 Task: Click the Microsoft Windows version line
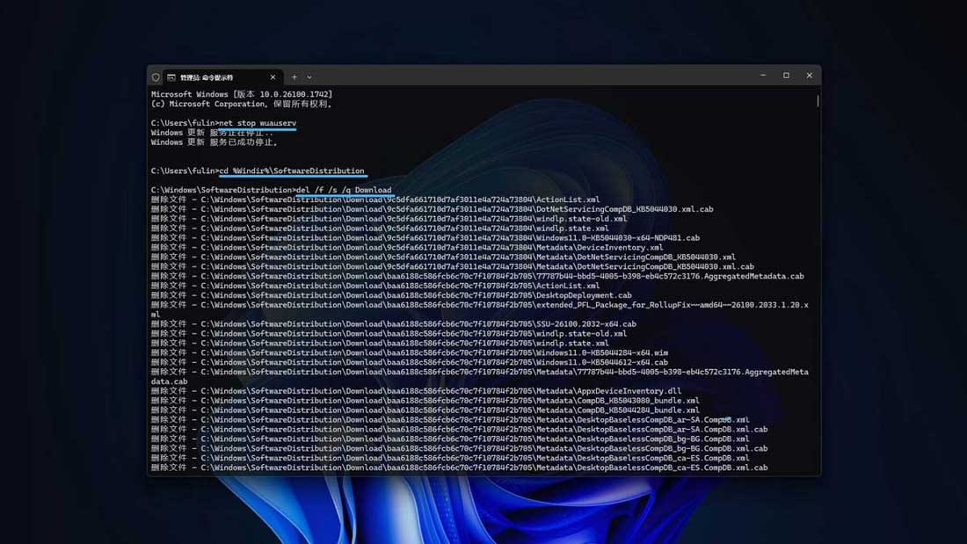click(x=242, y=93)
